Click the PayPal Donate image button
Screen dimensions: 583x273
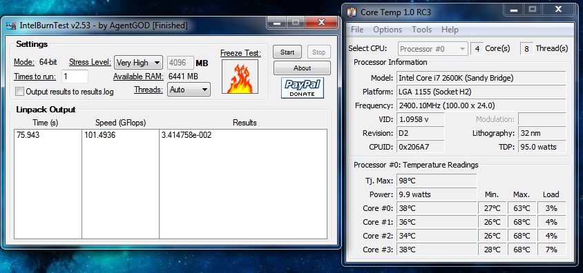(x=303, y=88)
